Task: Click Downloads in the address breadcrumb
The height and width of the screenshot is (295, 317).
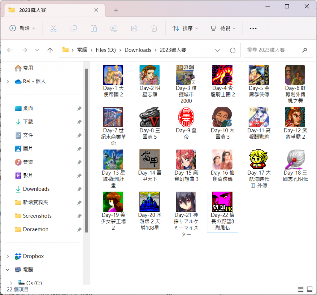Action: click(138, 50)
